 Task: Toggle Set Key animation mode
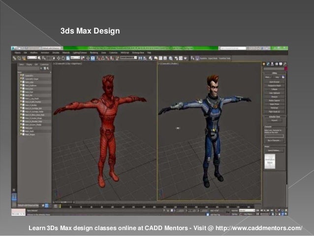[x=234, y=214]
